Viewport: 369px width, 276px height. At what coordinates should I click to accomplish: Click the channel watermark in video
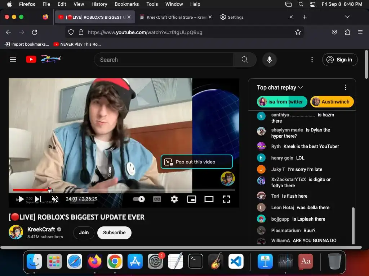click(228, 179)
